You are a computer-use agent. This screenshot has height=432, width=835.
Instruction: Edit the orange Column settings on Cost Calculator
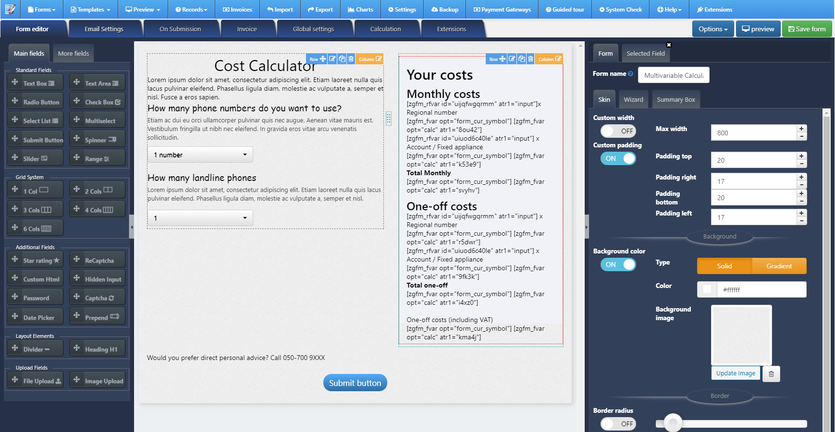click(x=370, y=59)
